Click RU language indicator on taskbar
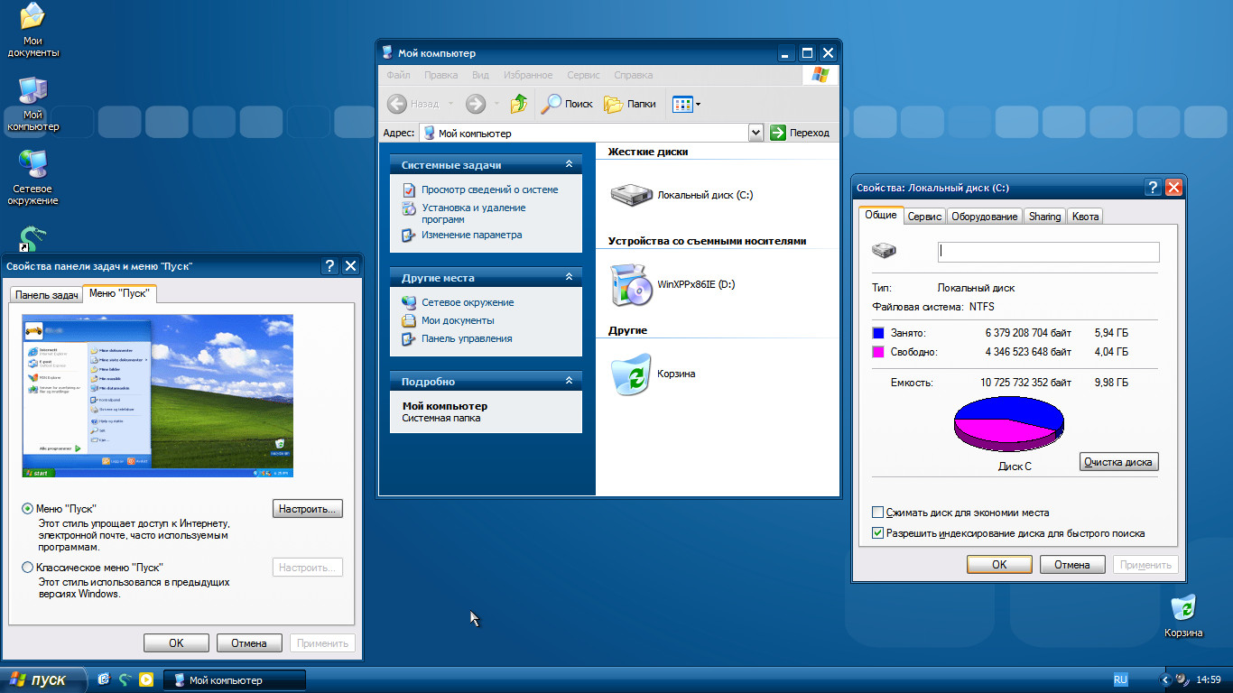The width and height of the screenshot is (1233, 693). point(1120,679)
